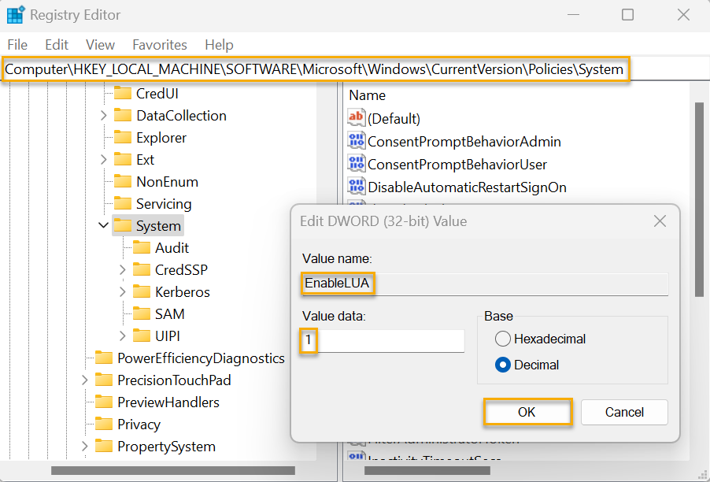
Task: Click the folder icon next to Explorer
Action: (x=123, y=137)
